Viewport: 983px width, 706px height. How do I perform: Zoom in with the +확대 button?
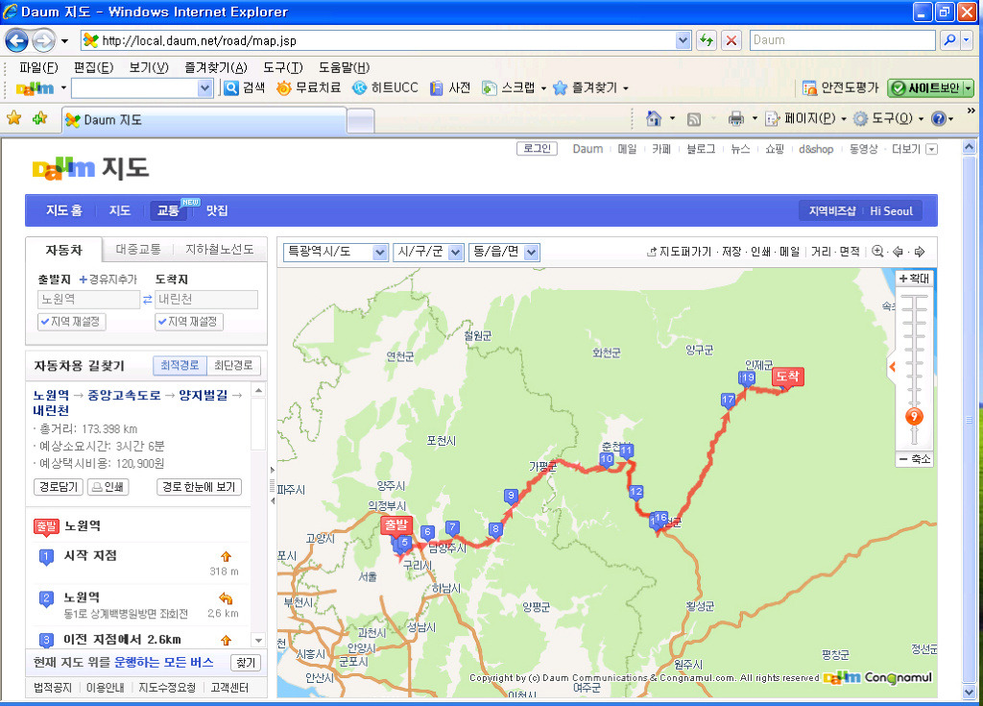914,278
